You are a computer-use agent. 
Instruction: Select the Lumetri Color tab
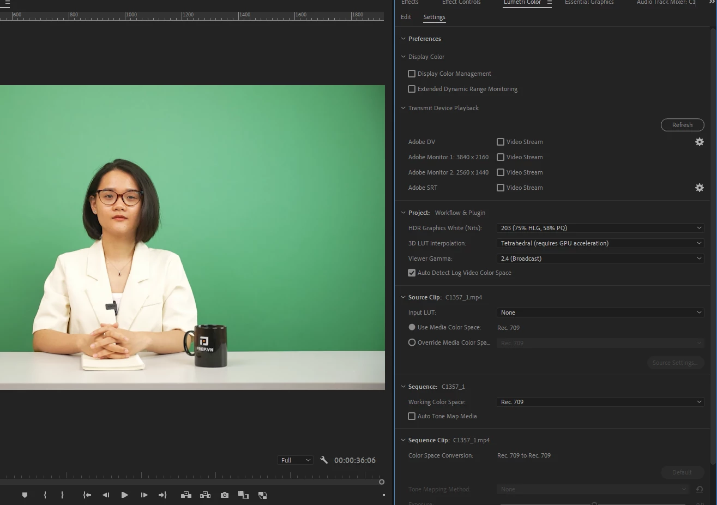point(522,3)
